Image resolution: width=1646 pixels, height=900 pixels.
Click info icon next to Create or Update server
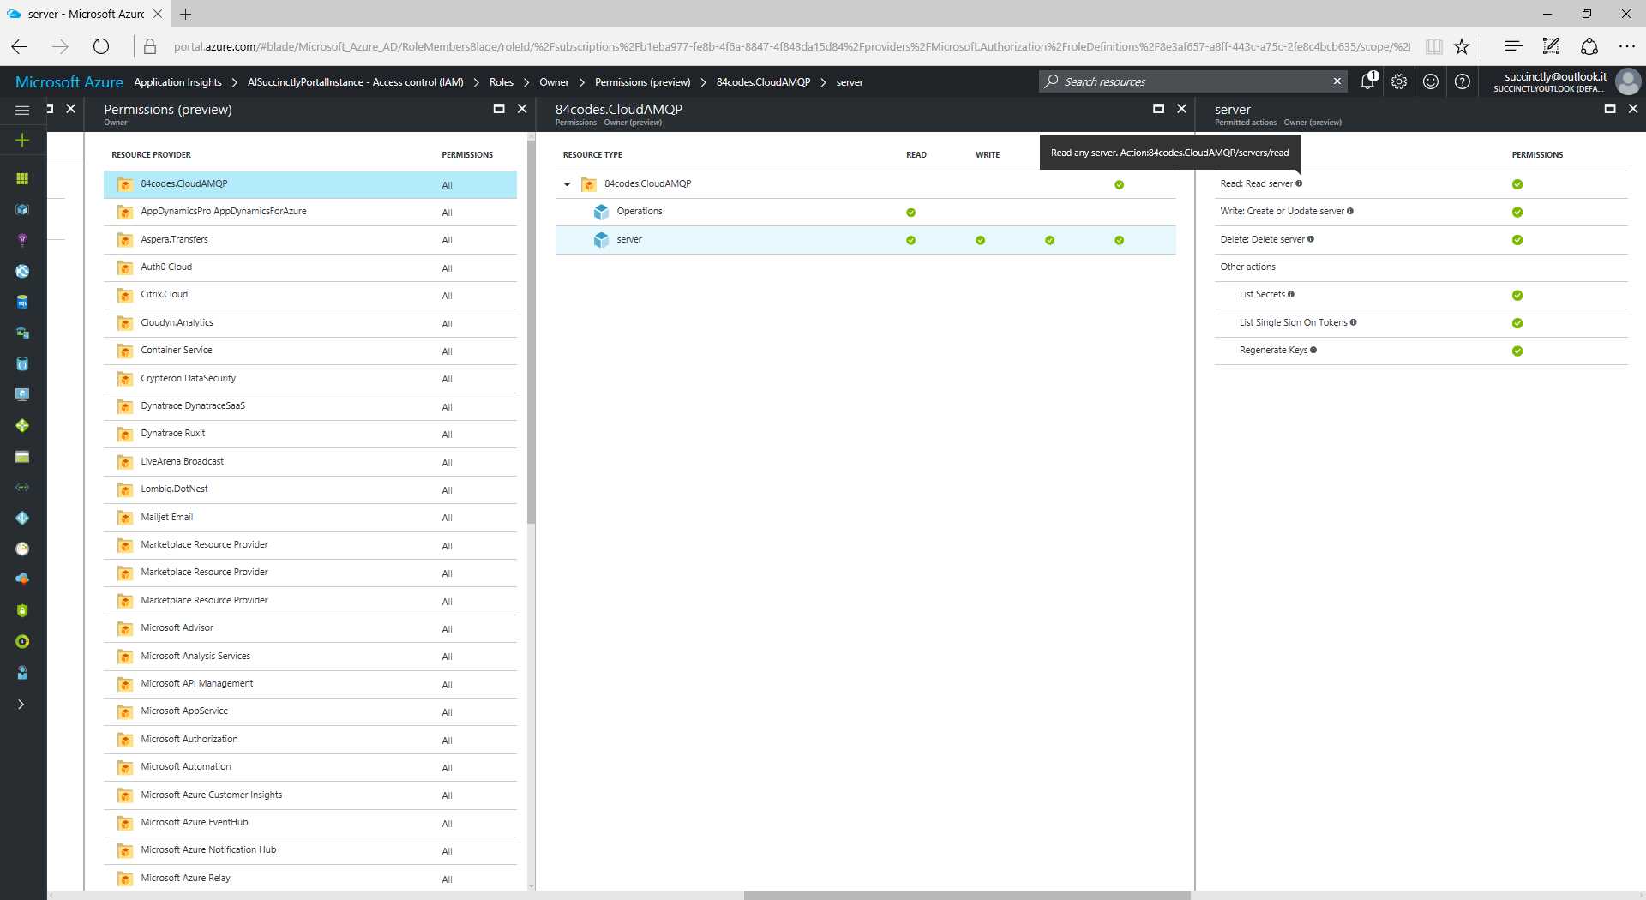[x=1350, y=211]
